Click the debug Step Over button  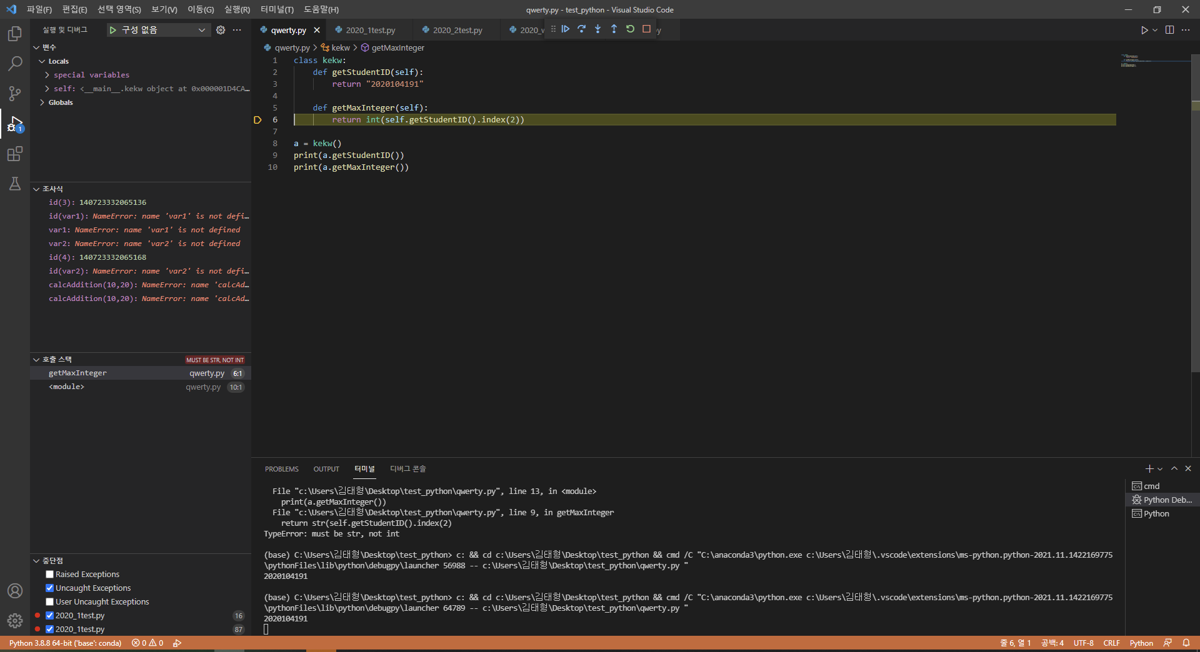click(582, 29)
